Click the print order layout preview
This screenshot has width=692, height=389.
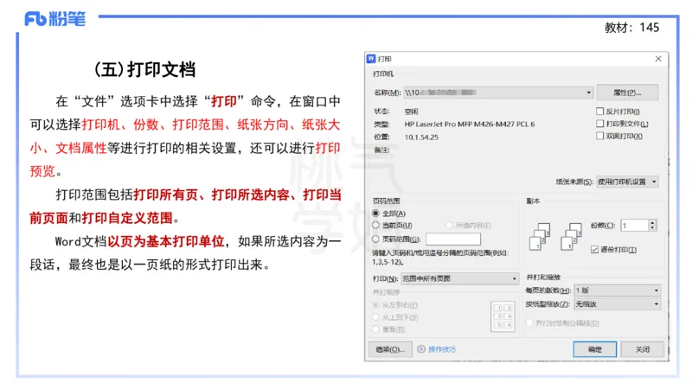[x=503, y=316]
